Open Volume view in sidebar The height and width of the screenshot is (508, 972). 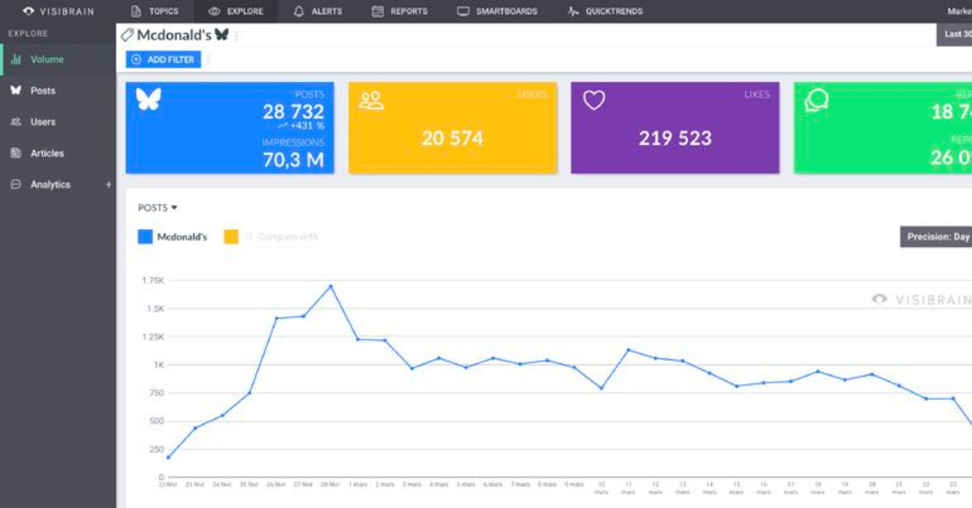click(x=46, y=59)
